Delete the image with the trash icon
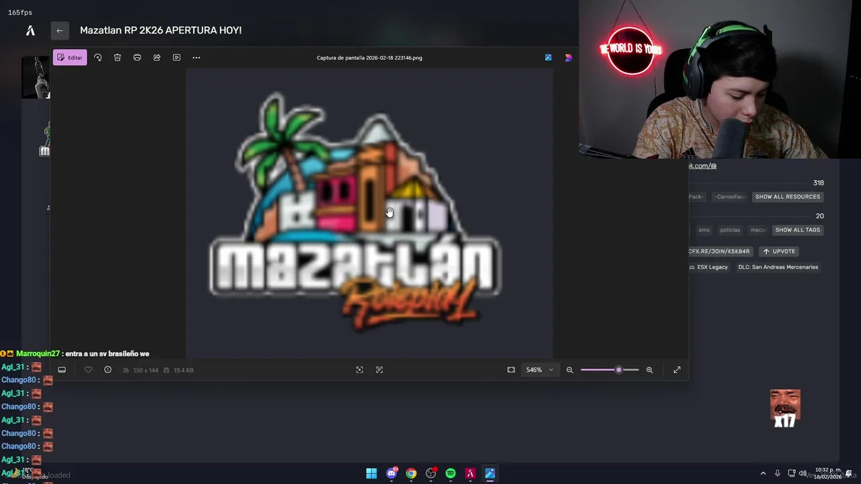 pos(117,58)
